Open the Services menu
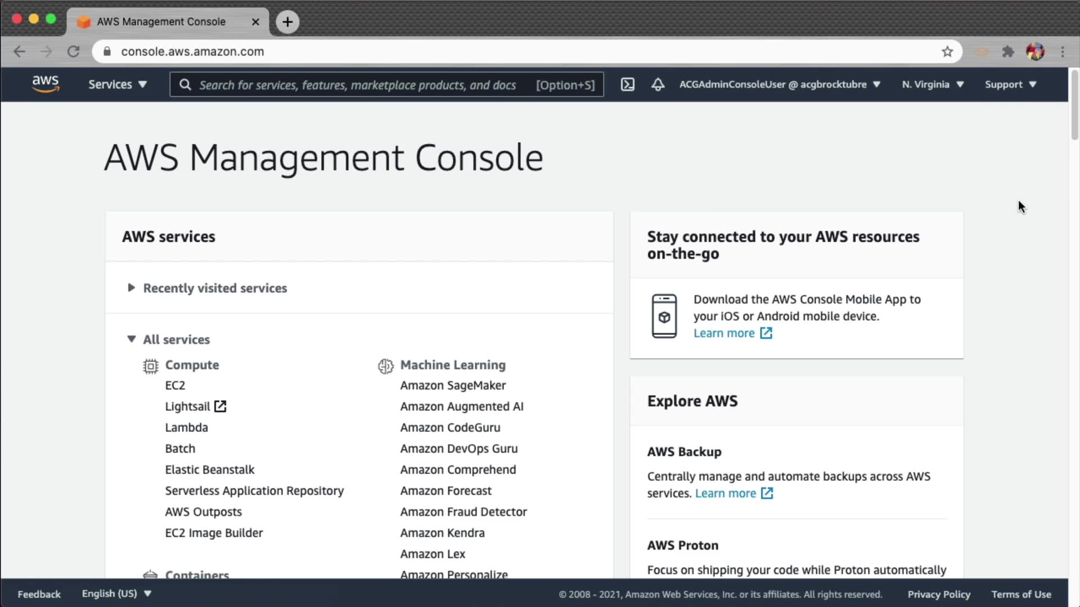1080x607 pixels. tap(117, 84)
